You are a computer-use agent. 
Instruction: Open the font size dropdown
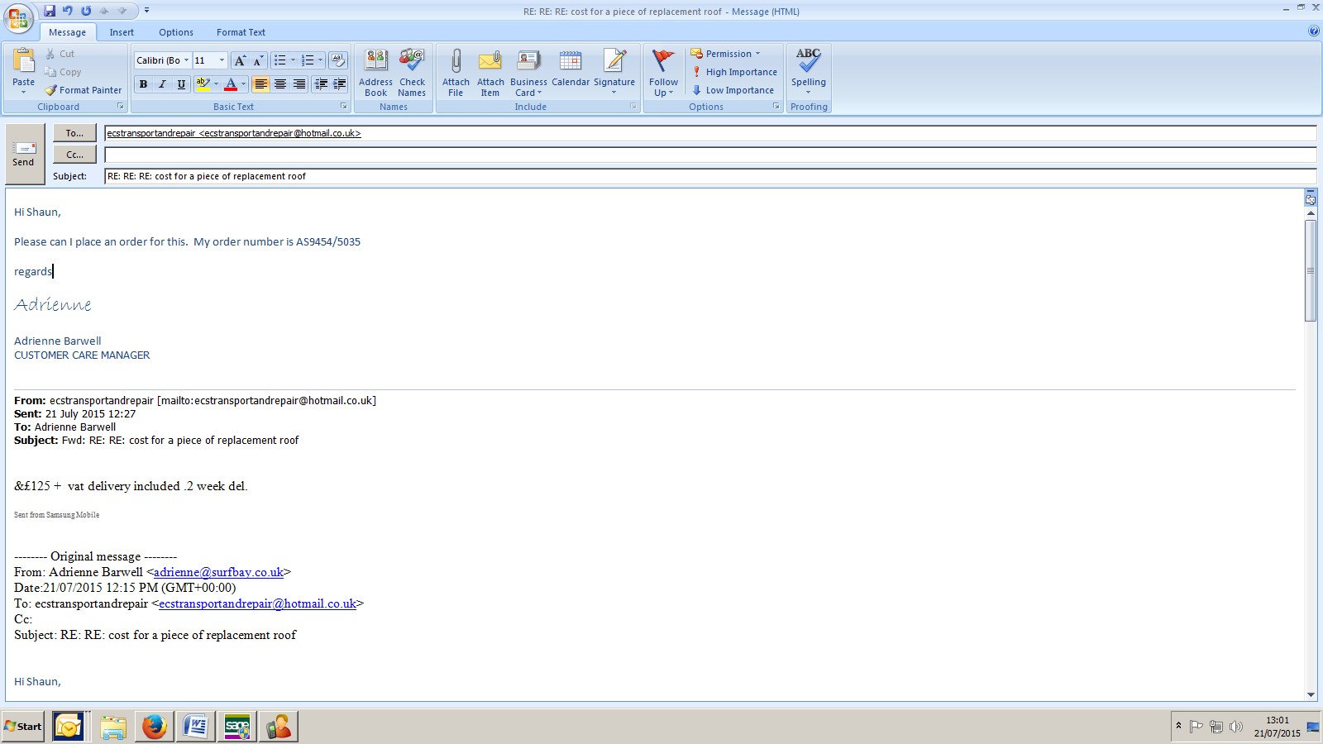(222, 60)
